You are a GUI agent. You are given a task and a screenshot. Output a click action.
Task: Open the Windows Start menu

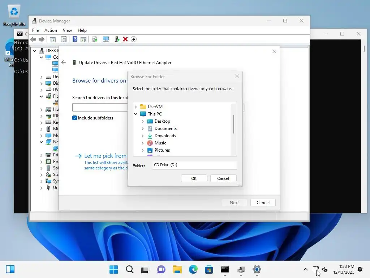(x=113, y=269)
